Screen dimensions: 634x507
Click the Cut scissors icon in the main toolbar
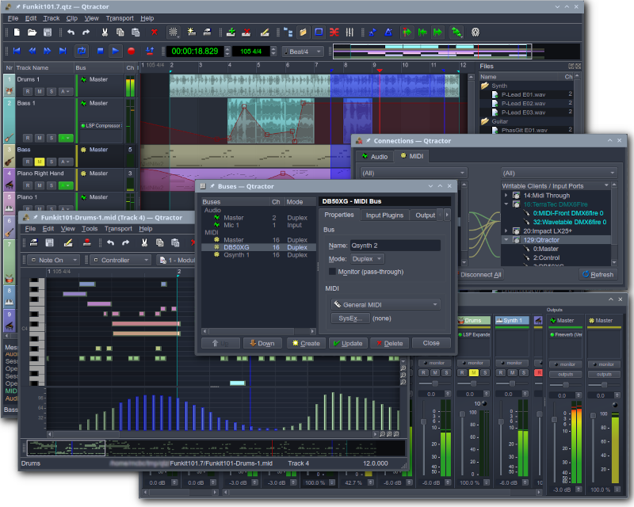[x=105, y=32]
